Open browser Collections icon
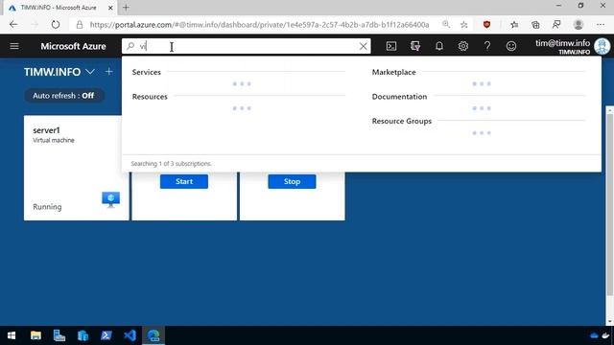The image size is (614, 345). tap(535, 25)
